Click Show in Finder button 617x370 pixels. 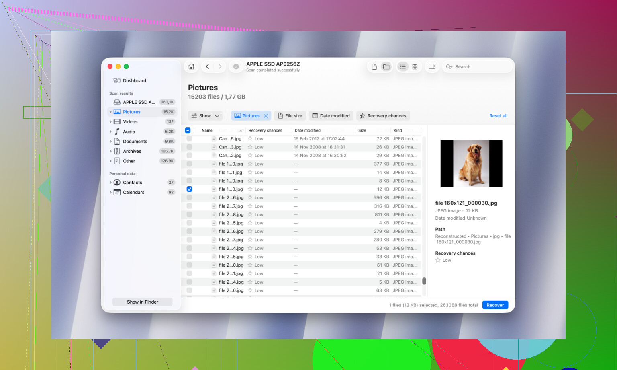coord(143,302)
